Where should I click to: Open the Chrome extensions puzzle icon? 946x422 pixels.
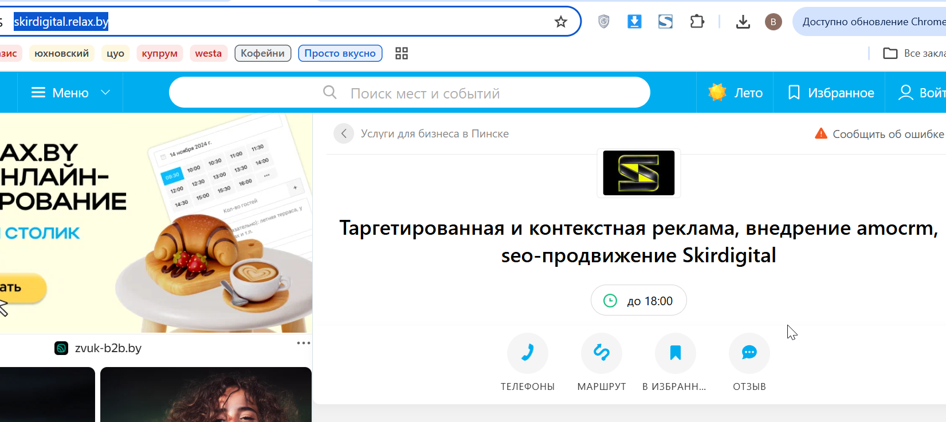pyautogui.click(x=697, y=22)
